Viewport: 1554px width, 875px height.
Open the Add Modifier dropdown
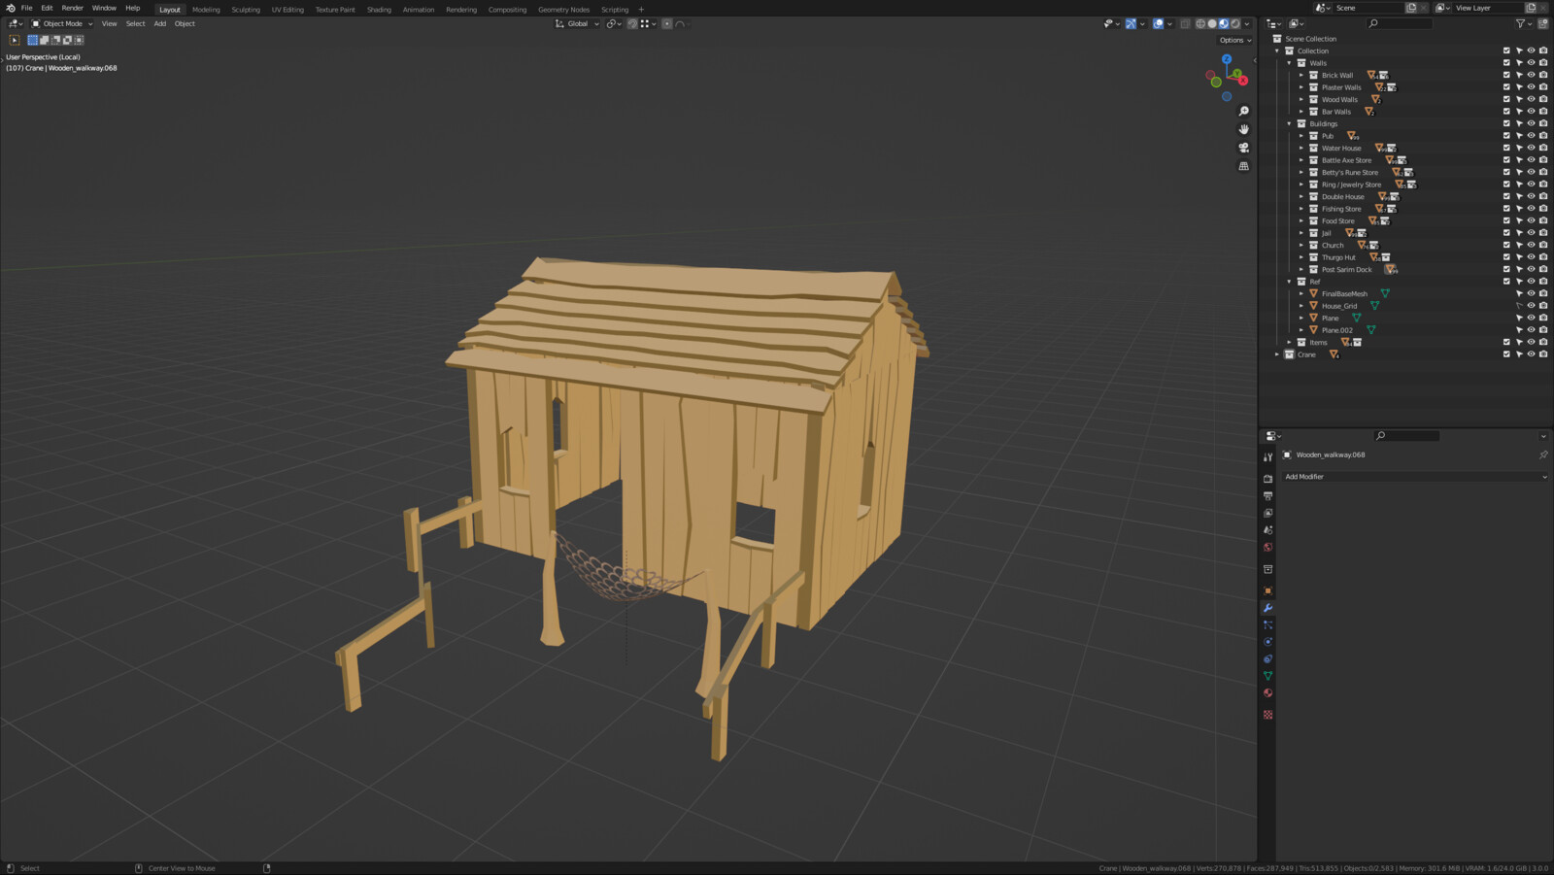click(1415, 477)
